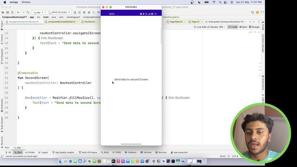
Task: Click the fold marker on line 44
Action: click(16, 38)
